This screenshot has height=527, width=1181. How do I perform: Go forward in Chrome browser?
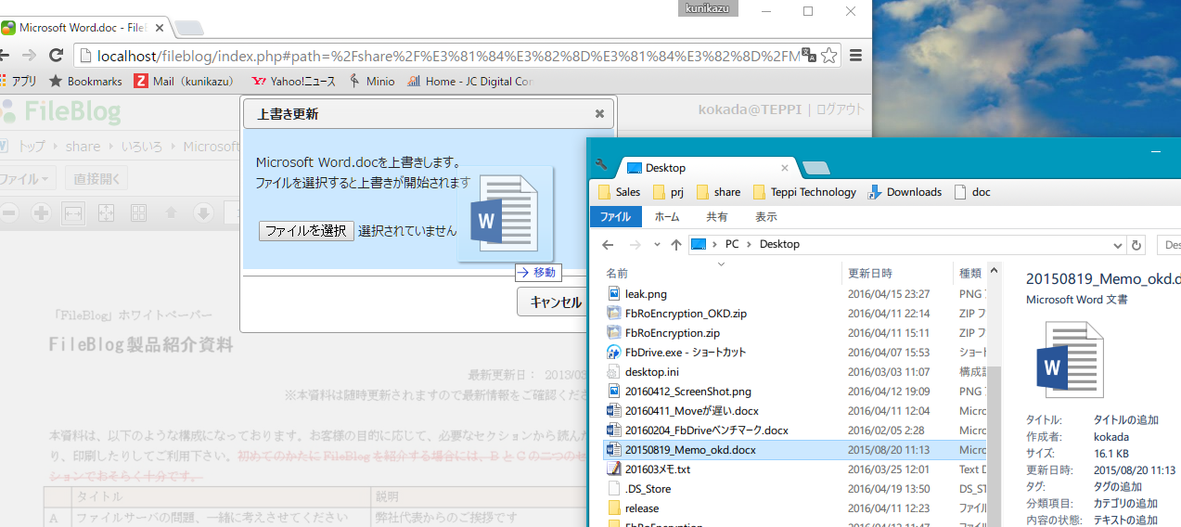29,56
